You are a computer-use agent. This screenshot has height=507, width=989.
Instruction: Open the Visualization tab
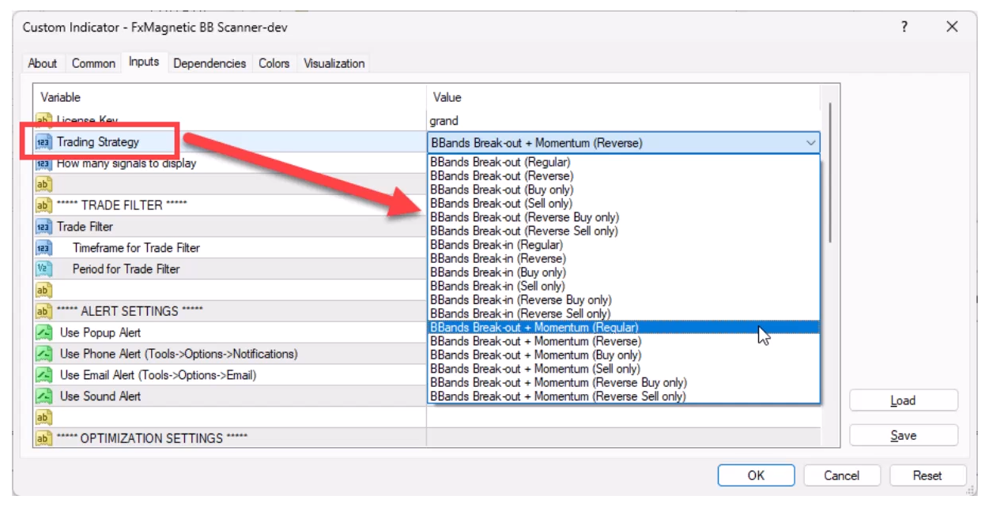334,63
